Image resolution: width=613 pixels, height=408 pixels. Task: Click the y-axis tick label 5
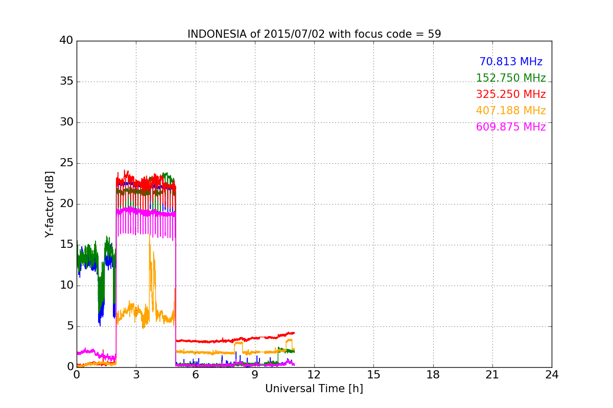[x=69, y=326]
